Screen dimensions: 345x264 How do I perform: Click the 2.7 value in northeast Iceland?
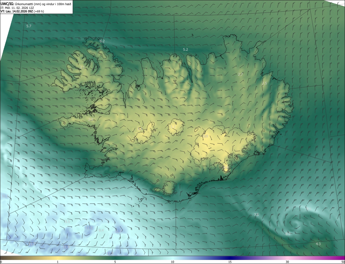[241, 74]
